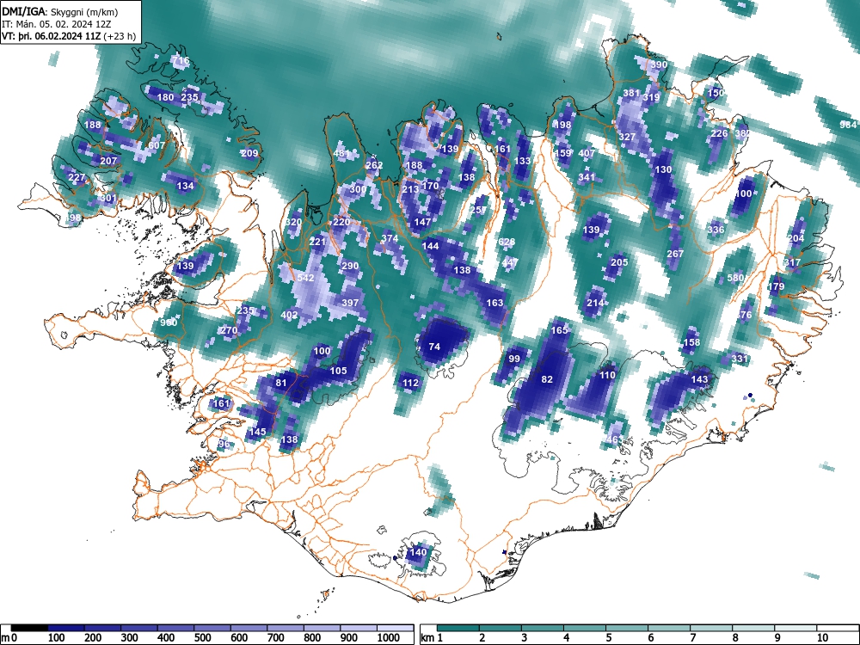
Task: Click the visibility value 628 on the map
Action: click(x=507, y=242)
